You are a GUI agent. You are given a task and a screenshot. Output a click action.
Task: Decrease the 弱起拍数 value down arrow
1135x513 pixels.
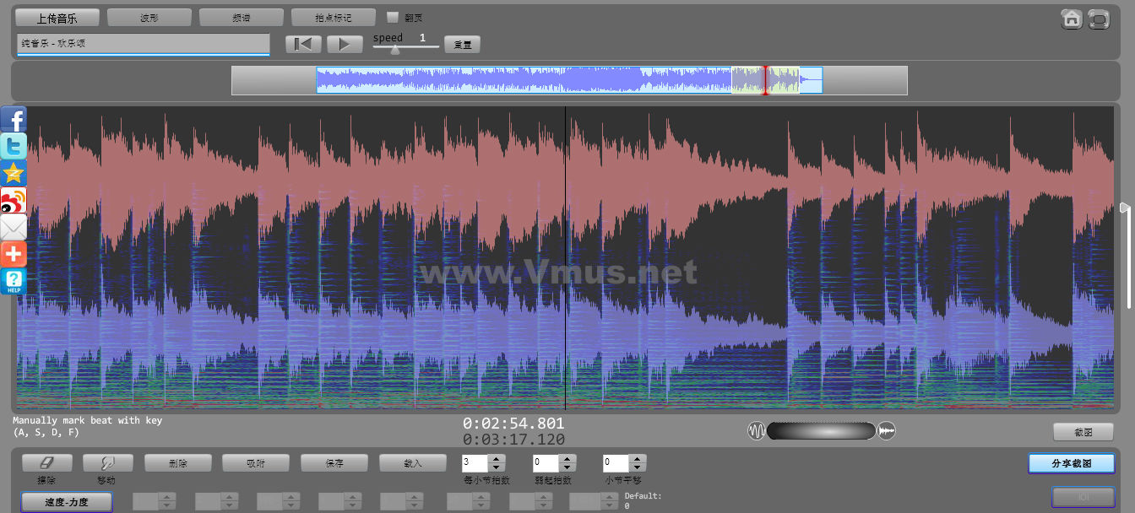567,467
